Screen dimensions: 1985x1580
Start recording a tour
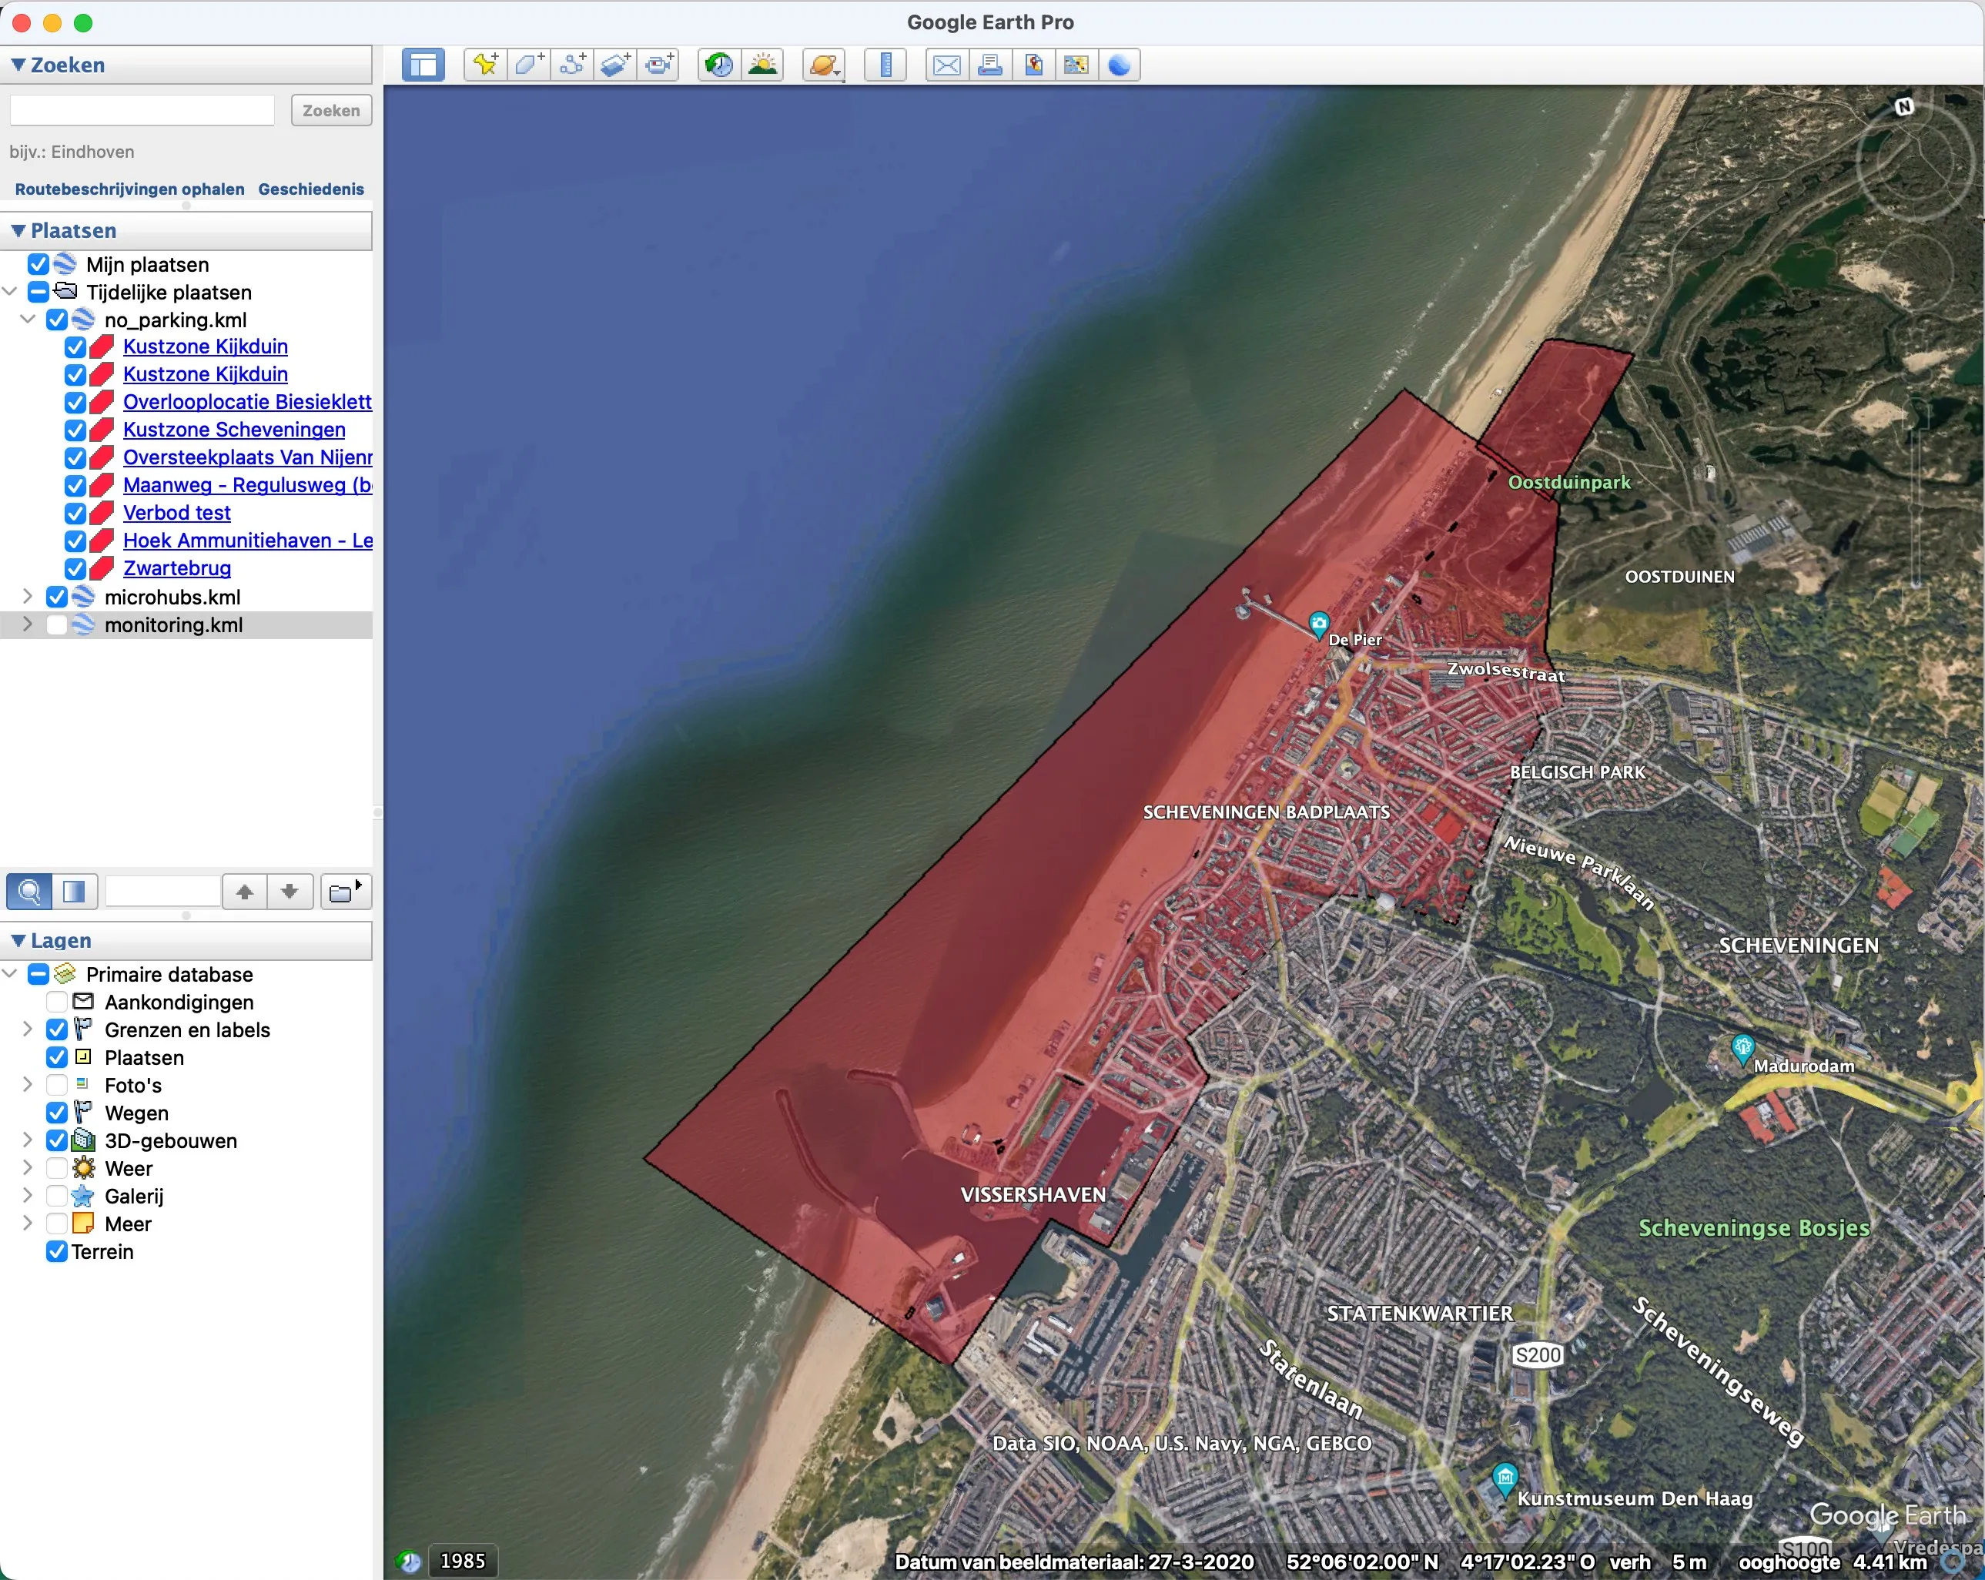(658, 65)
